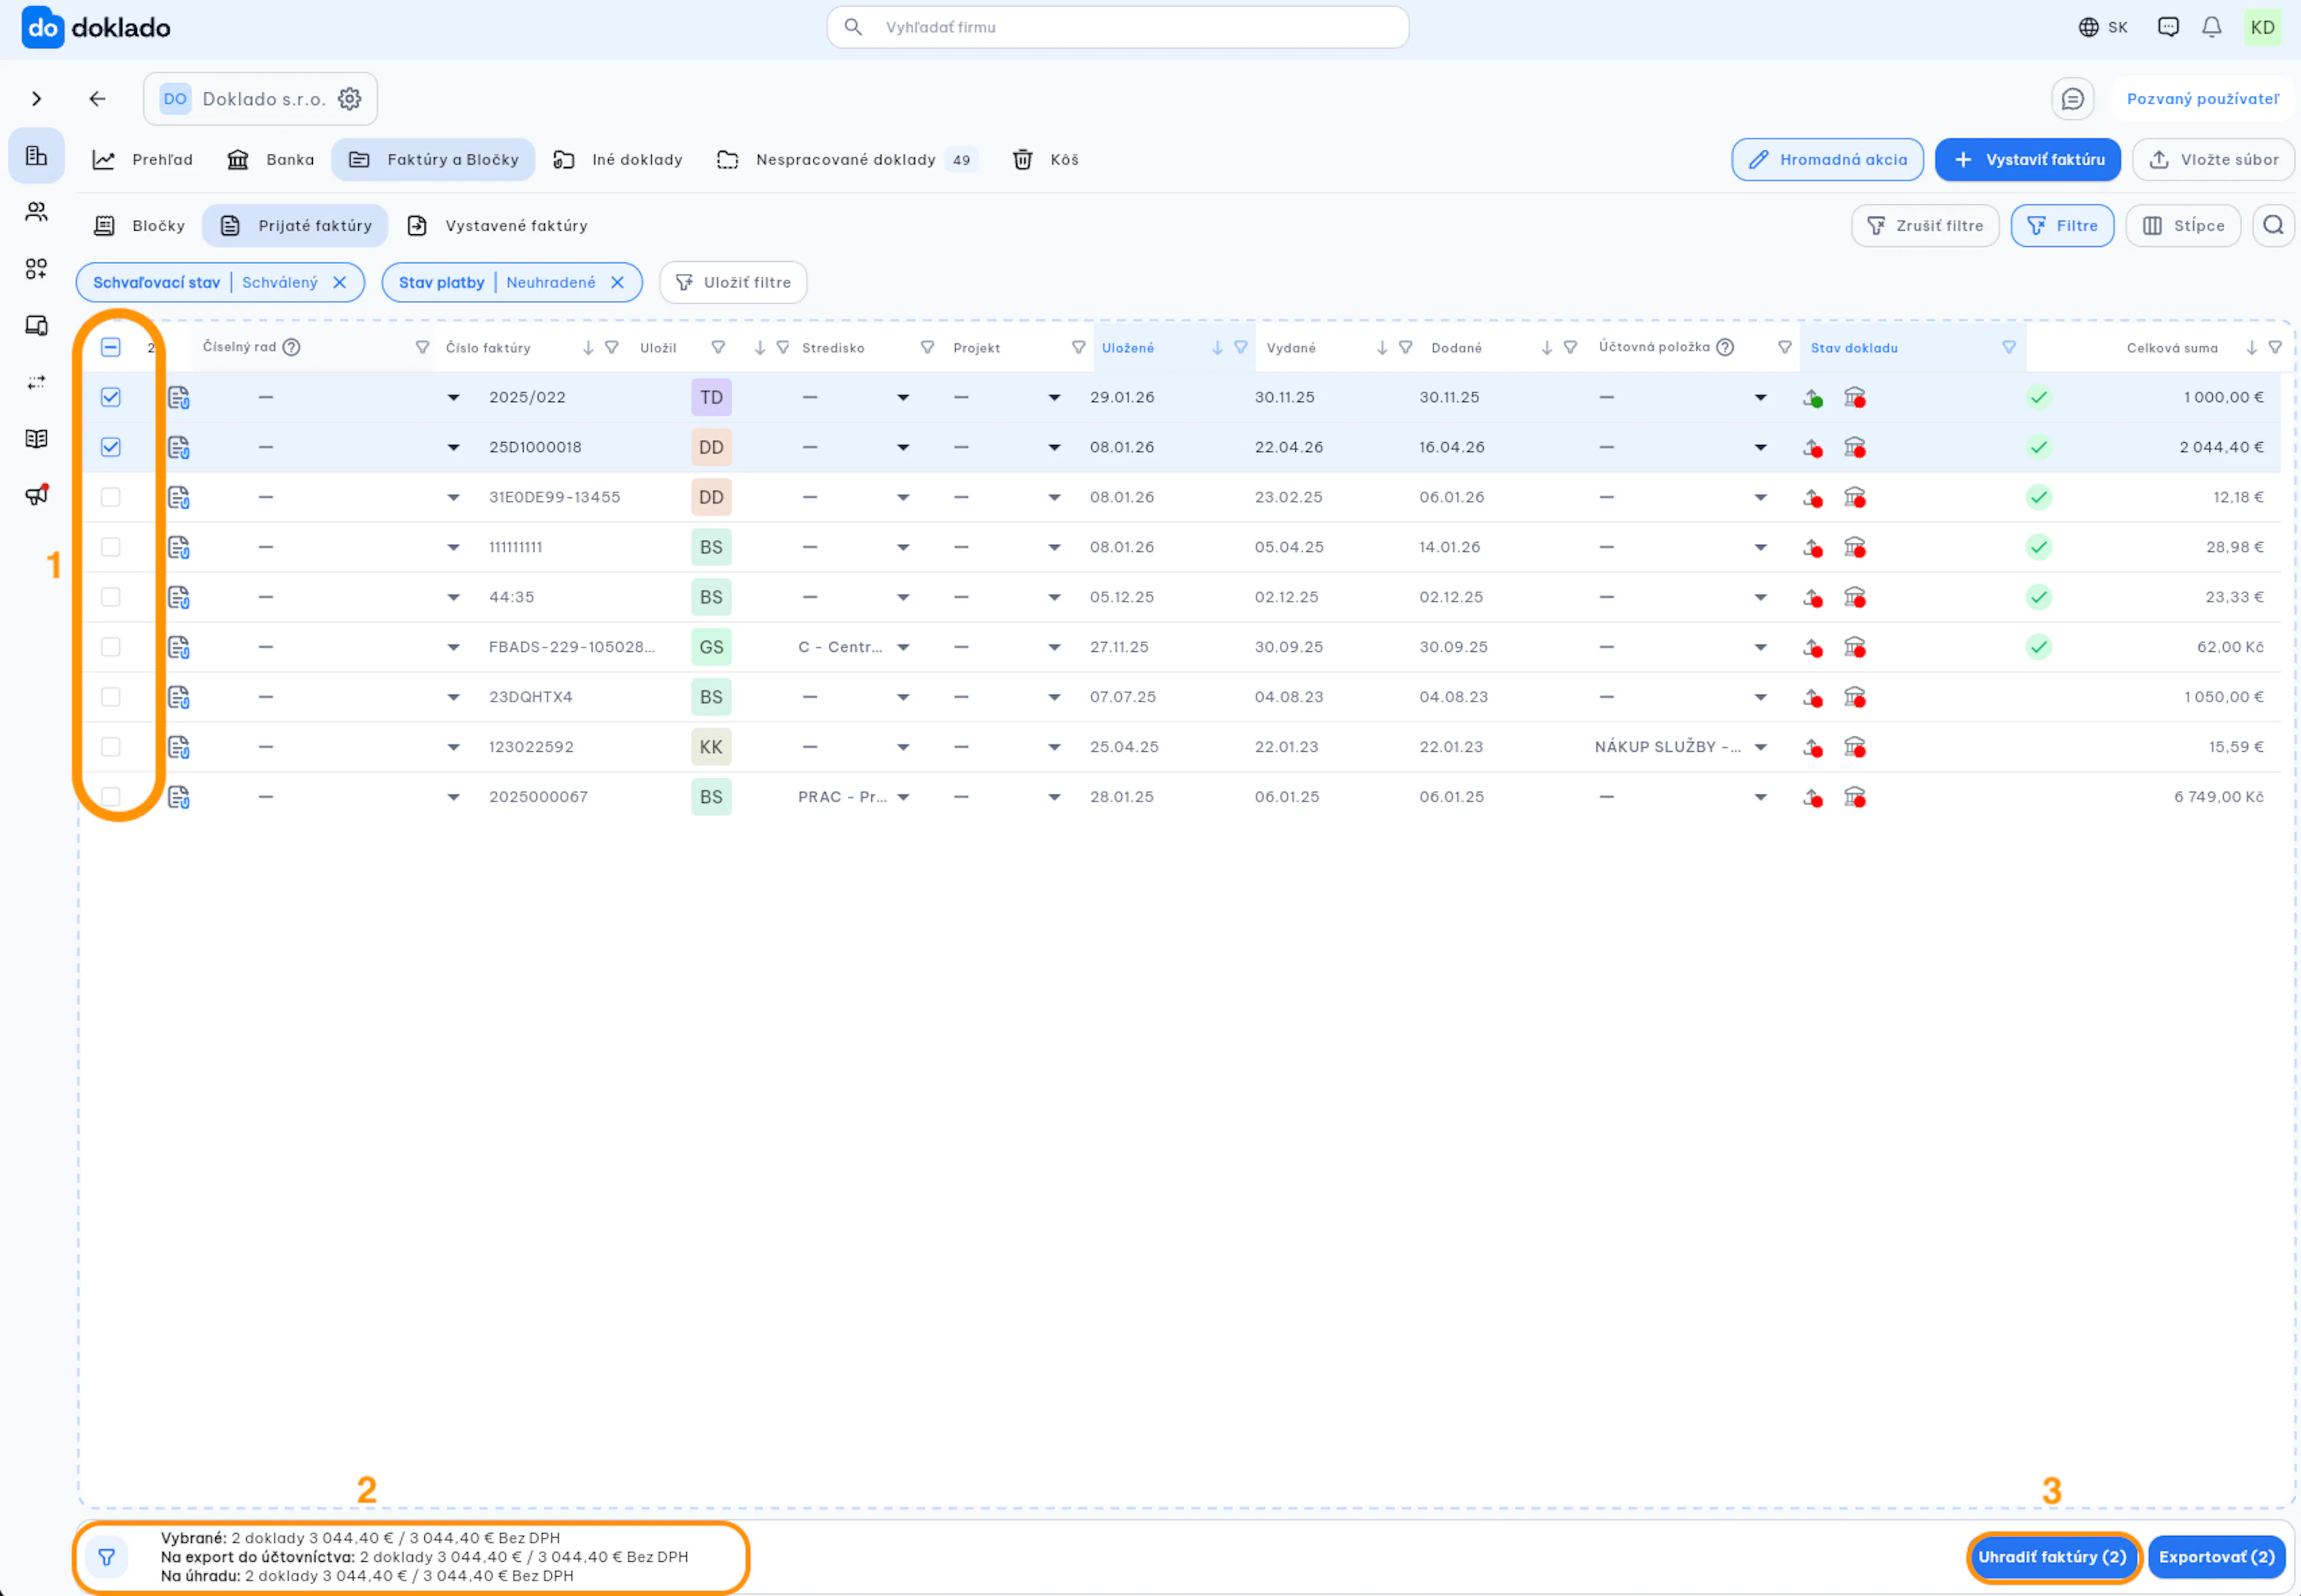Check the row for invoice 123022592
Viewport: 2301px width, 1596px height.
(110, 747)
